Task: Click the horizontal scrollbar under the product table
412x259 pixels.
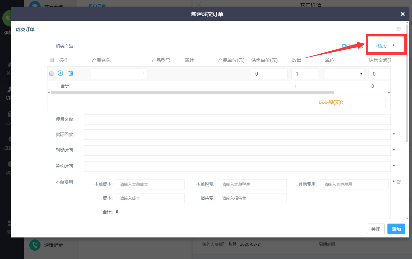Action: (x=193, y=93)
